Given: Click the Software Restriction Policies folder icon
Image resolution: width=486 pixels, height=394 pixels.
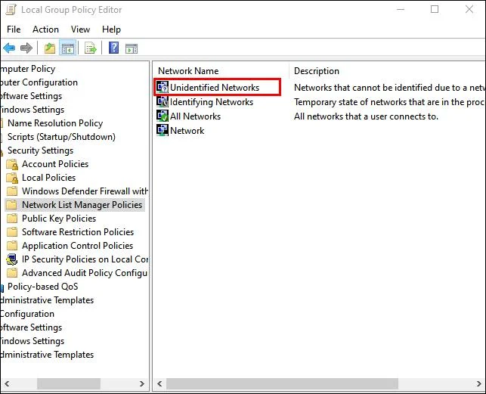Looking at the screenshot, I should (12, 232).
